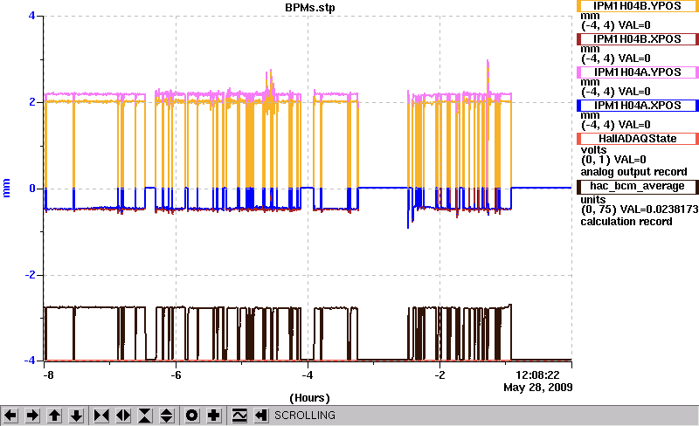Click the vertical zoom-out up/down triangles icon
Viewport: 699px width, 426px height.
click(x=167, y=416)
